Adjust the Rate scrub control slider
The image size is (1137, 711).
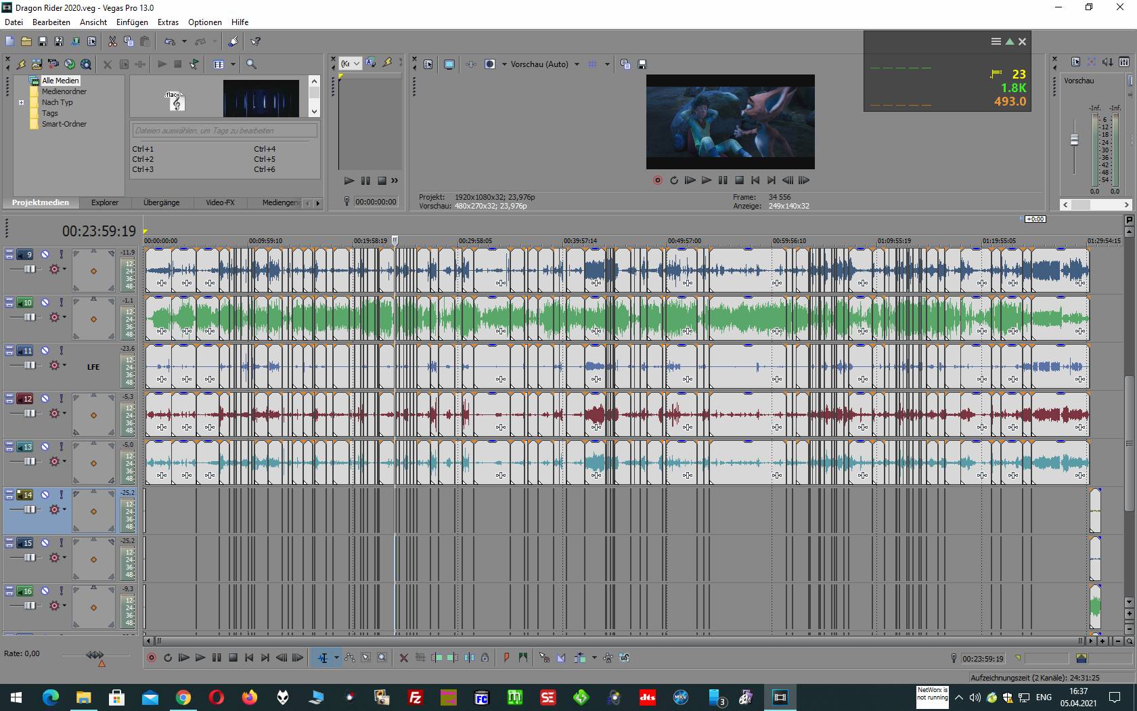95,655
